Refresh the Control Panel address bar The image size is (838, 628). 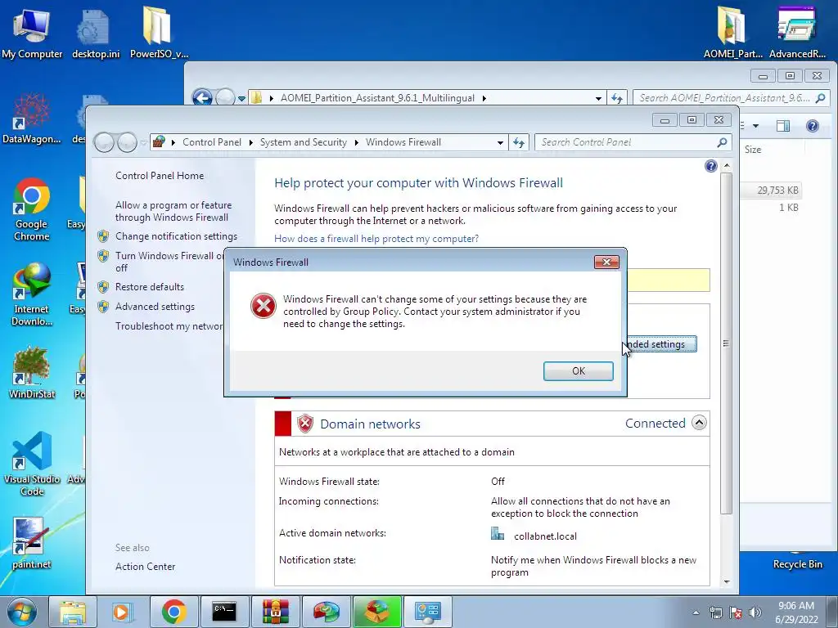point(518,142)
